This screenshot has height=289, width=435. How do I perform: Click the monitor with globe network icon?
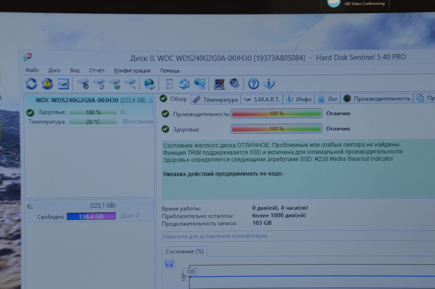tap(200, 84)
